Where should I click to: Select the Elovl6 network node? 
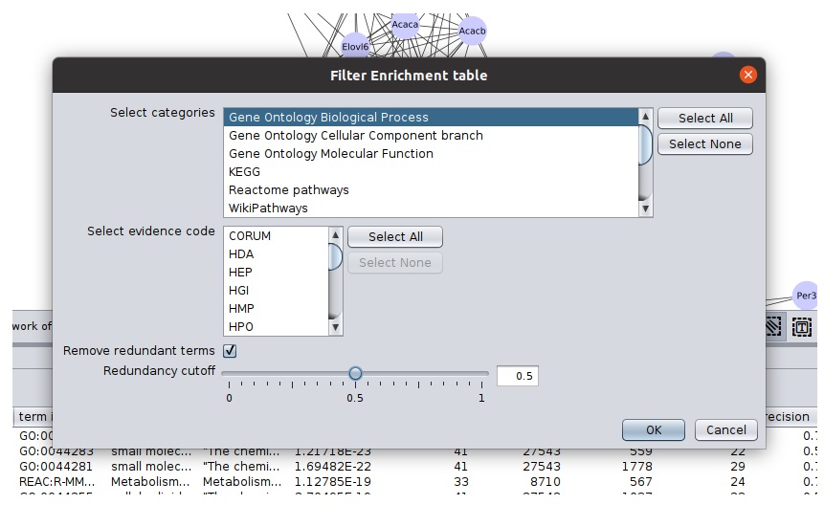point(355,46)
